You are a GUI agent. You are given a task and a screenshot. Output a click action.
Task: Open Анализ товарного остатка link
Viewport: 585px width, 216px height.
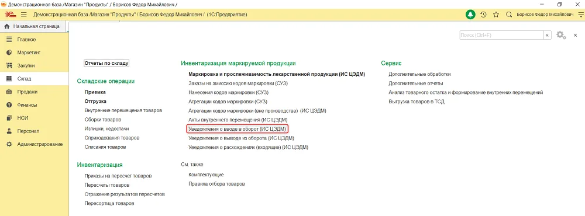(x=466, y=92)
